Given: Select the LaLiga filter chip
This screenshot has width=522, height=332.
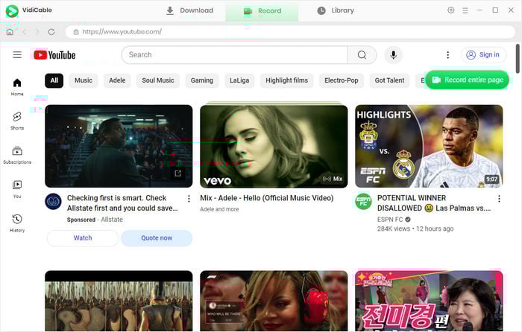Looking at the screenshot, I should (x=239, y=80).
